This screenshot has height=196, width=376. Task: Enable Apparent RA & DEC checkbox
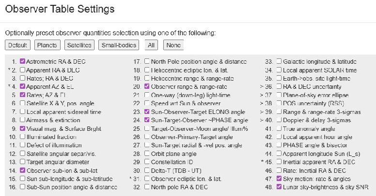22,70
